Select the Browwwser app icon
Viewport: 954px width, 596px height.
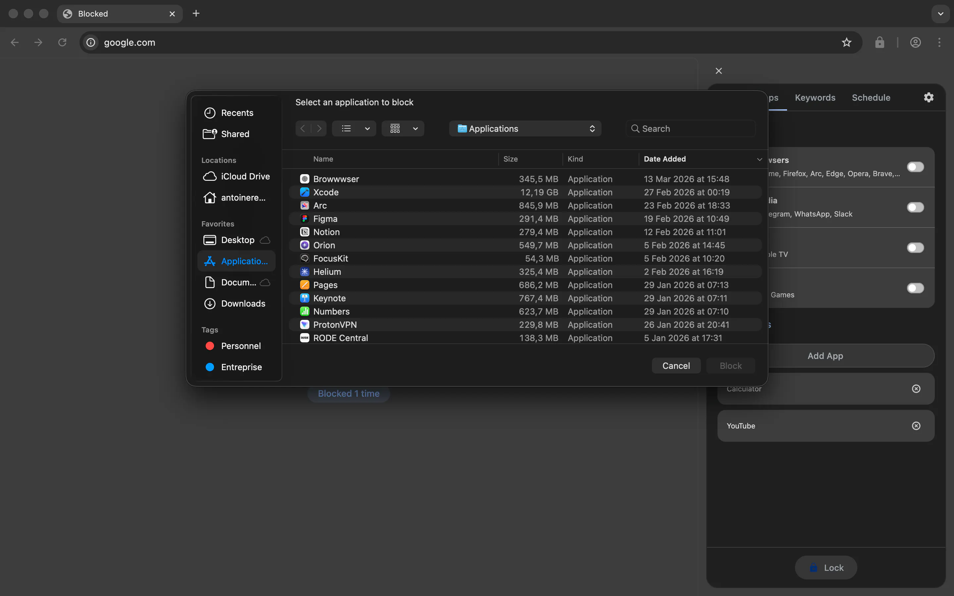(304, 179)
